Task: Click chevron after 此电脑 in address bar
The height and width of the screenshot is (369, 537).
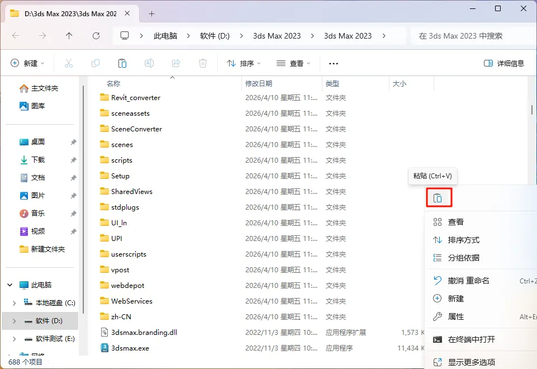Action: tap(188, 36)
